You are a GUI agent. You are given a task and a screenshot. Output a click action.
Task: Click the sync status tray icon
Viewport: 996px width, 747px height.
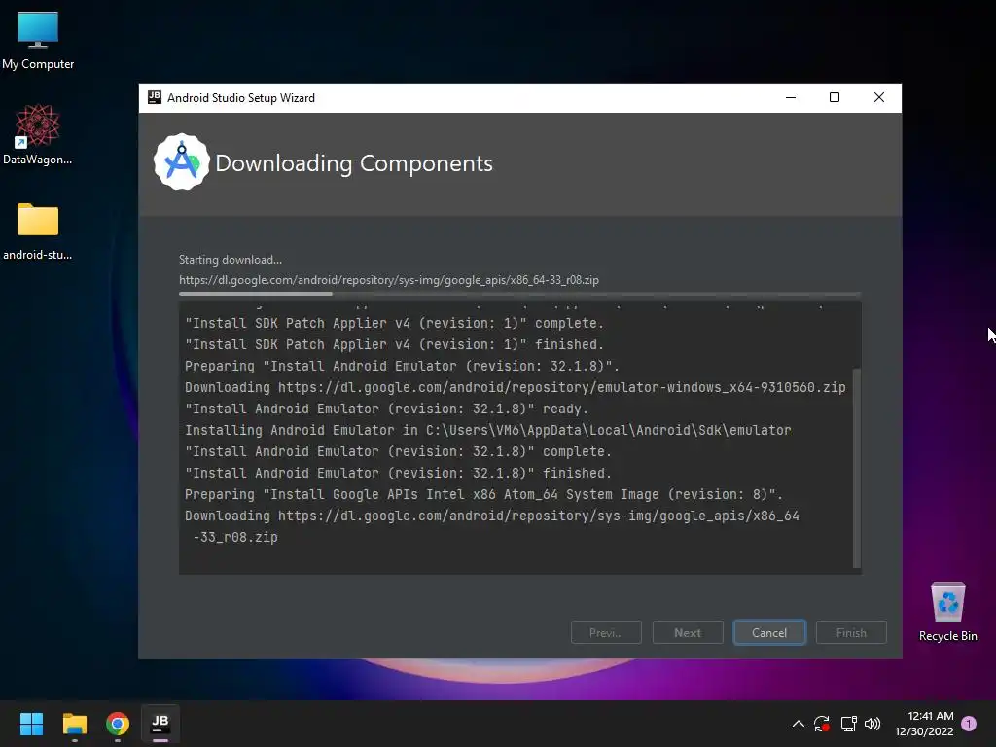822,724
